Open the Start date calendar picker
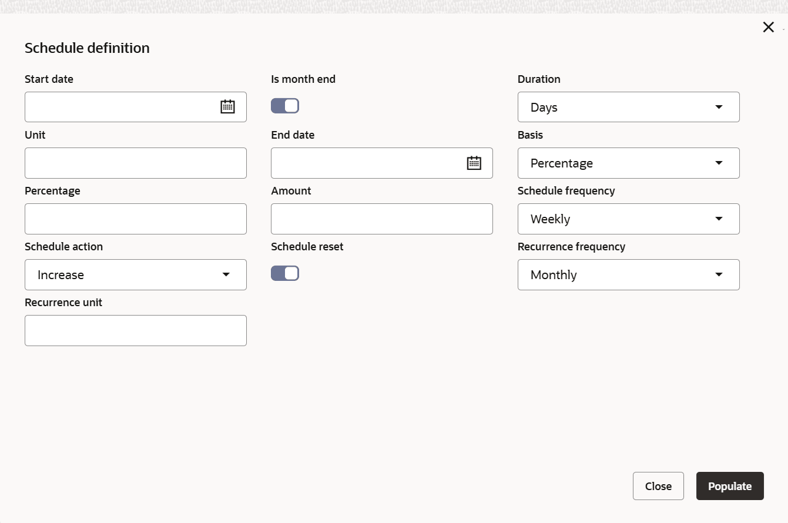 [x=227, y=107]
